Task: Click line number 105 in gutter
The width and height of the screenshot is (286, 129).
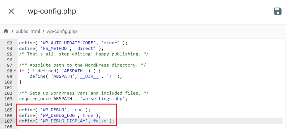Action: pyautogui.click(x=8, y=110)
